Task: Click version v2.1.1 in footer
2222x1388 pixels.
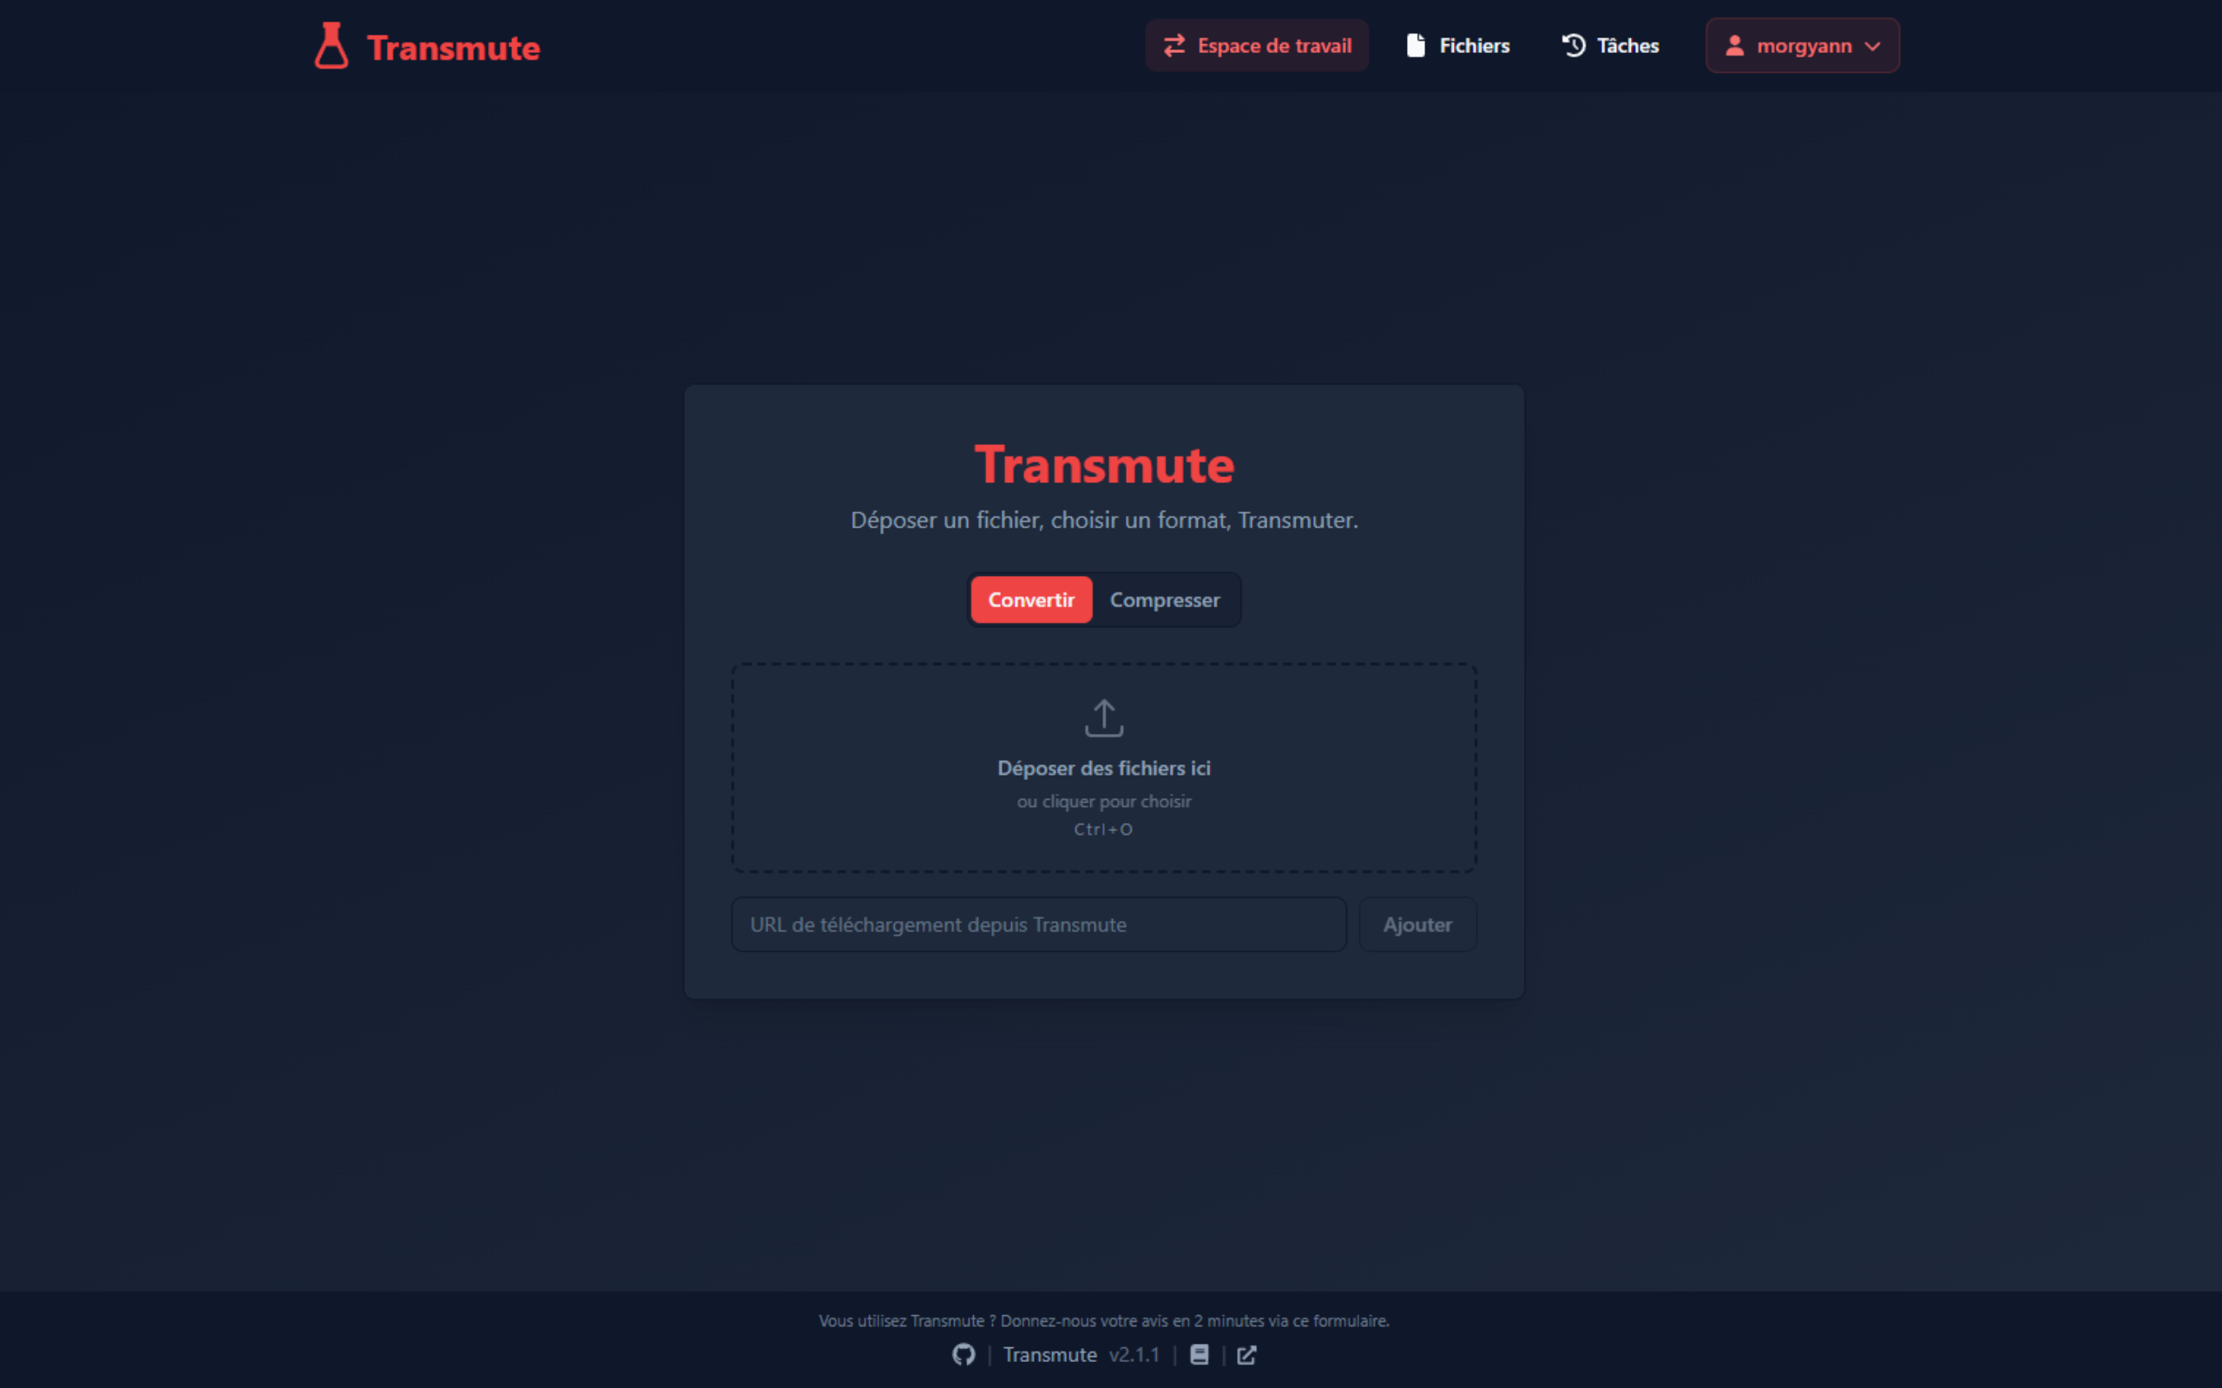Action: pos(1134,1355)
